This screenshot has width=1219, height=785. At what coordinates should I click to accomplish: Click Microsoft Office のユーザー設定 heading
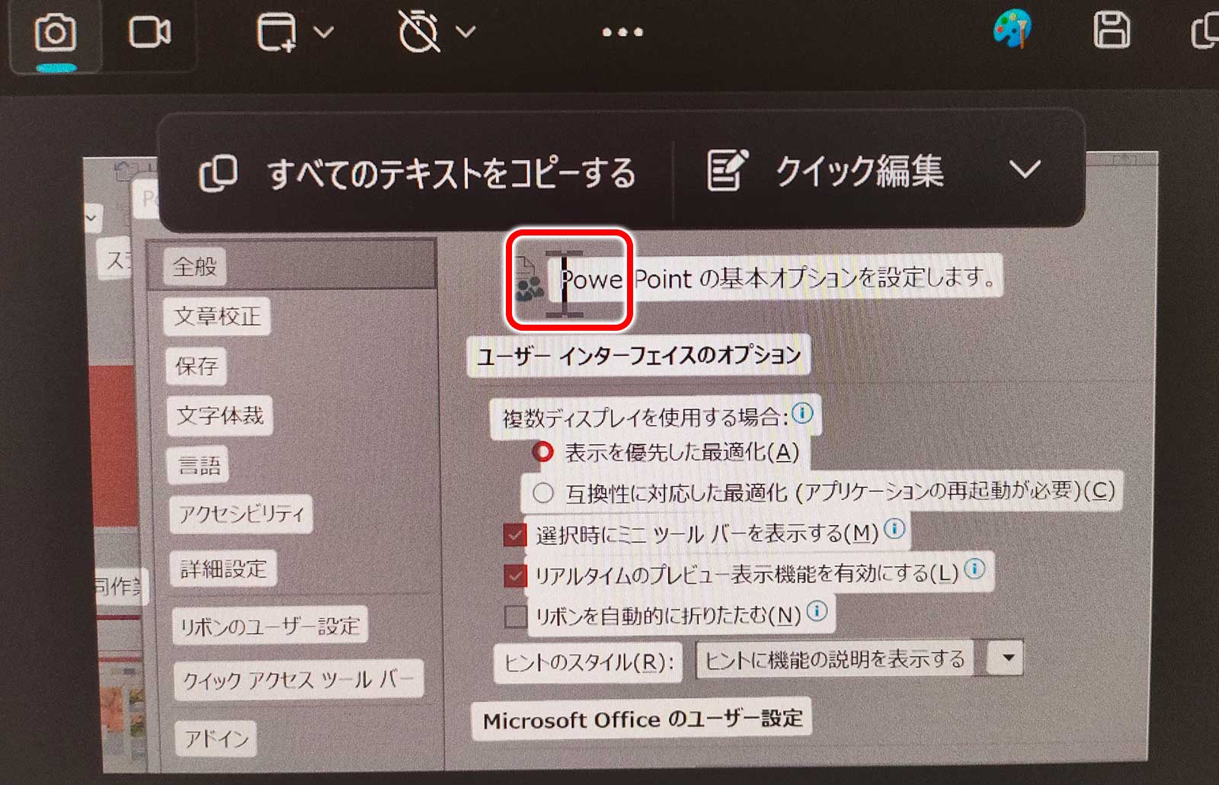[642, 719]
